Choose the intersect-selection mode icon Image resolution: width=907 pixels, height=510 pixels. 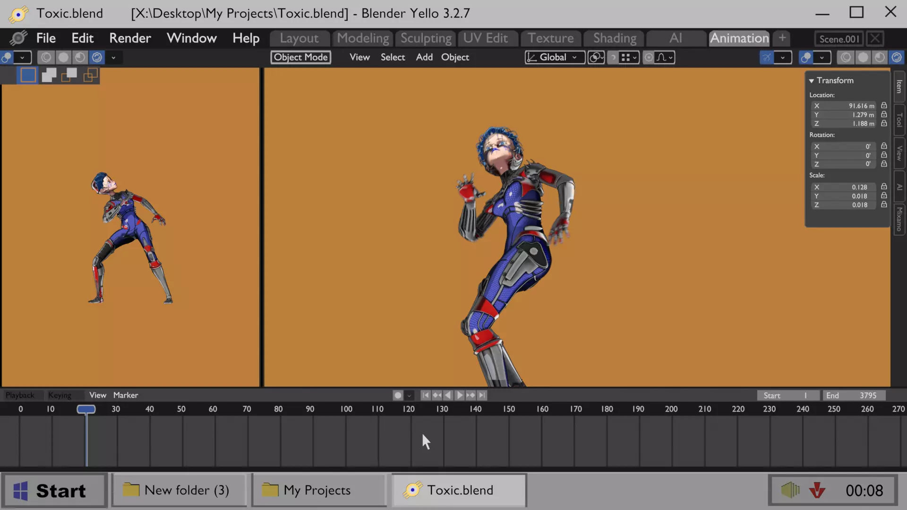(90, 75)
